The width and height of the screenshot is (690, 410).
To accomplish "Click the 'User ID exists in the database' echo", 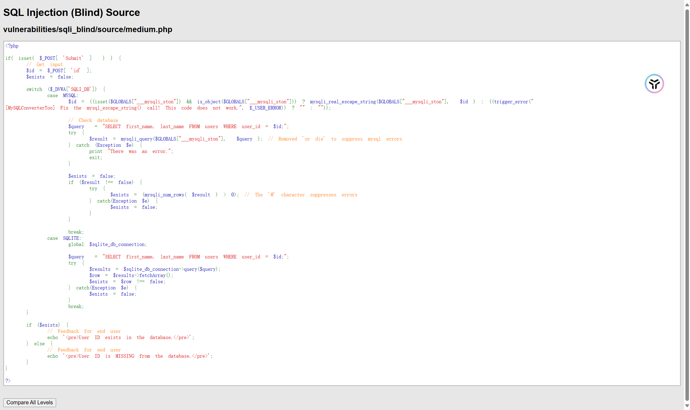I will [120, 337].
